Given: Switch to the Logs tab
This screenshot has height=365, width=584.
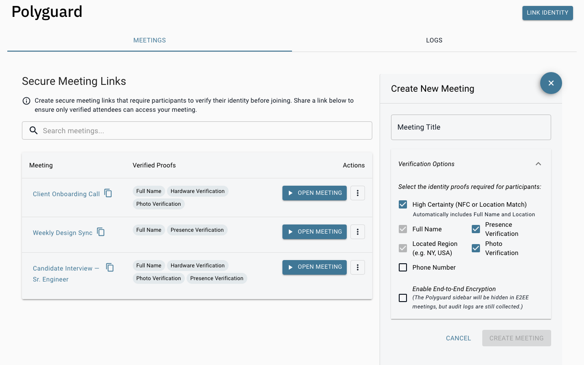Looking at the screenshot, I should point(434,40).
